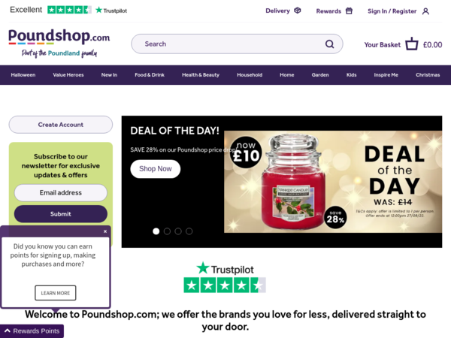Go to the Halloween category

(23, 74)
